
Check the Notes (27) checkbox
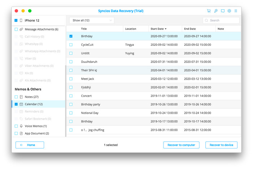(x=16, y=97)
